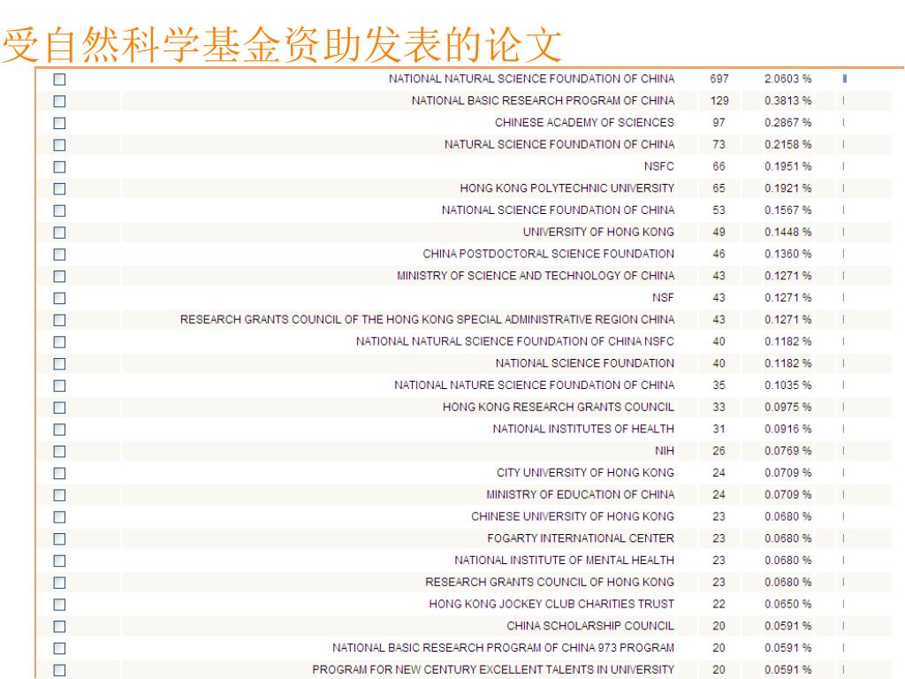
Task: Click the record count 129
Action: click(719, 101)
